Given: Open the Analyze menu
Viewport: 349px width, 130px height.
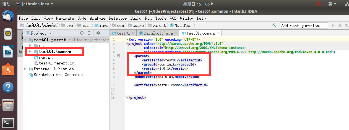Looking at the screenshot, I should 98,18.
